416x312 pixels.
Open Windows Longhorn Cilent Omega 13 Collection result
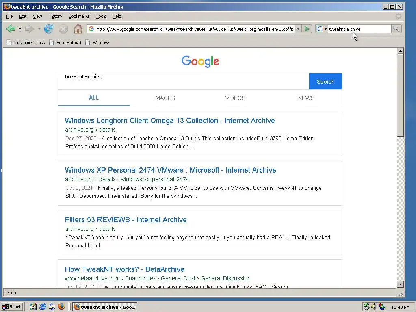pyautogui.click(x=170, y=120)
